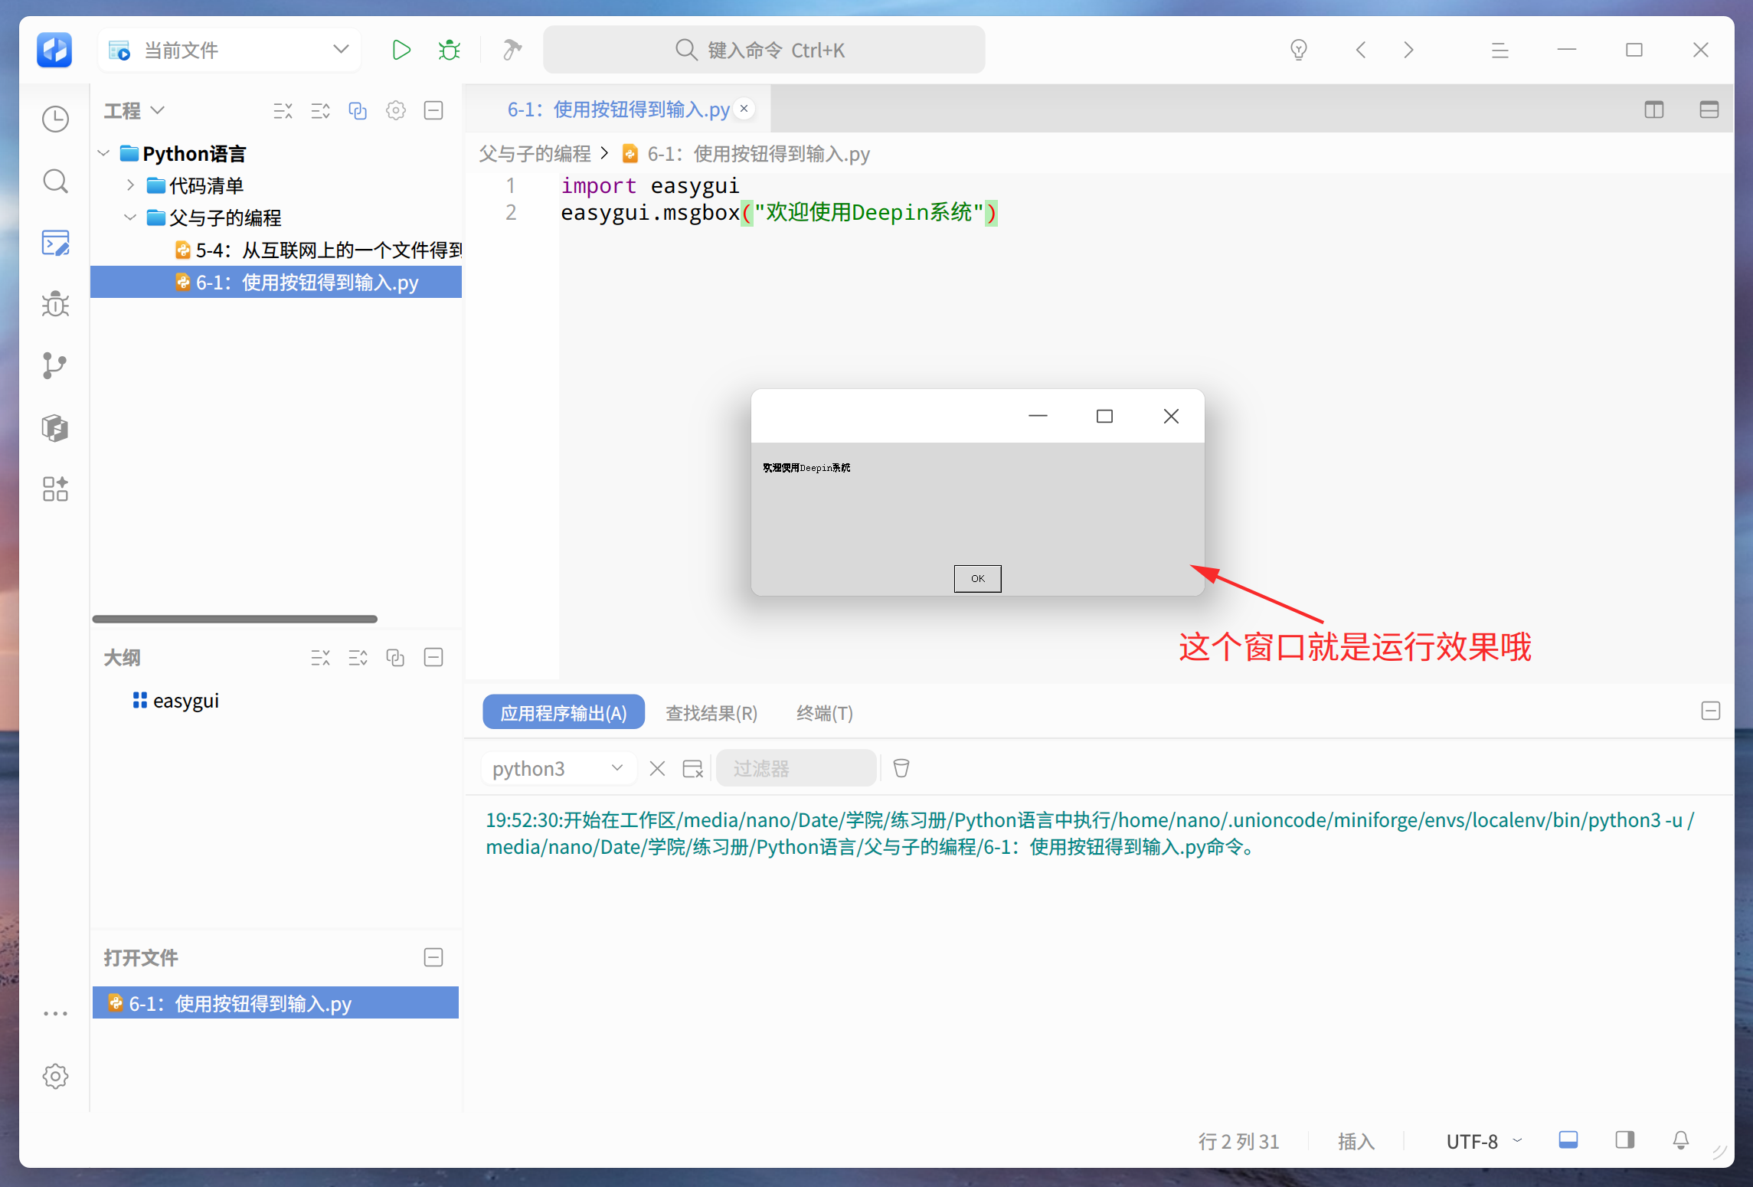1753x1187 pixels.
Task: Open the notifications bell in status bar
Action: click(1680, 1141)
